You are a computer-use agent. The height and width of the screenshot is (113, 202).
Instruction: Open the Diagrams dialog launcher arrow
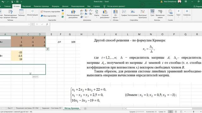(x=110, y=20)
